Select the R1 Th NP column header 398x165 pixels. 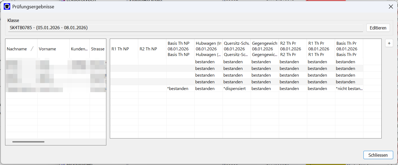coord(124,49)
